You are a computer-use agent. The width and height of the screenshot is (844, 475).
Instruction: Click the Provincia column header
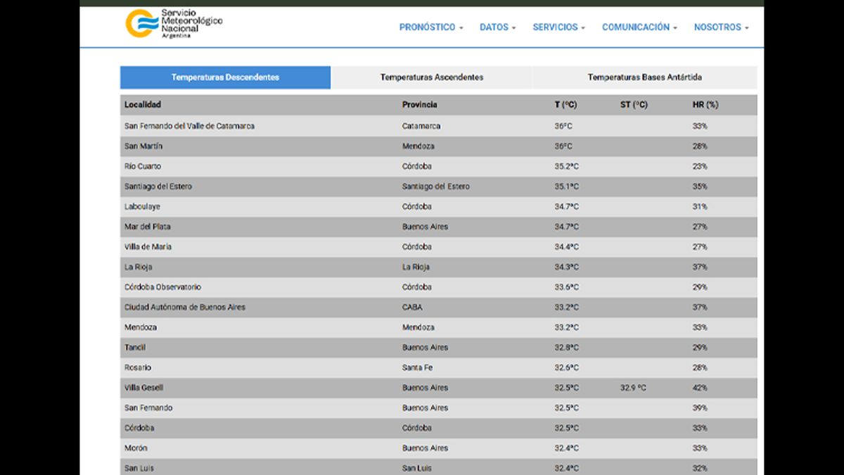[419, 105]
